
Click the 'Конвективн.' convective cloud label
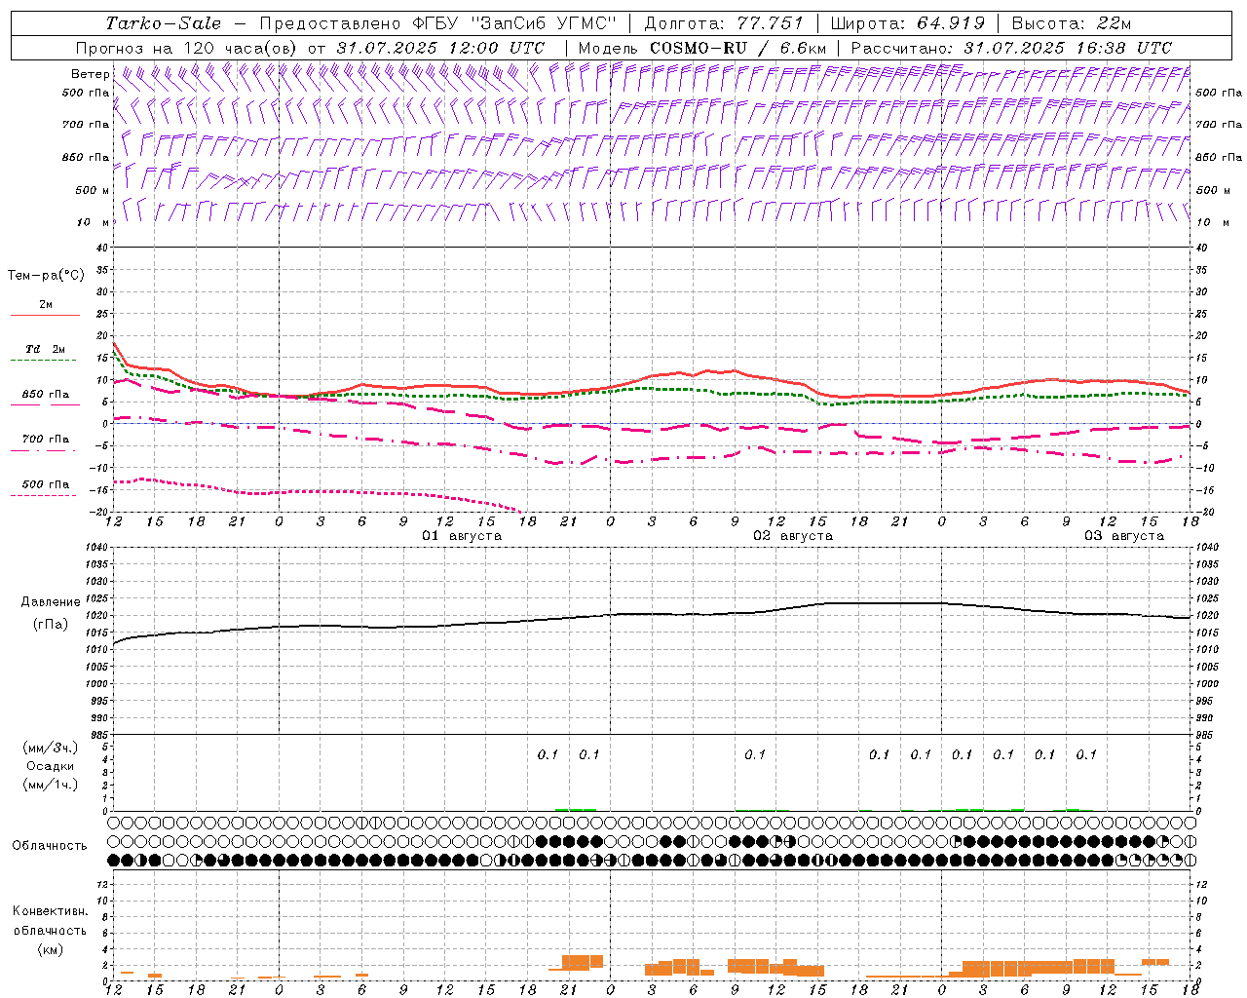51,911
